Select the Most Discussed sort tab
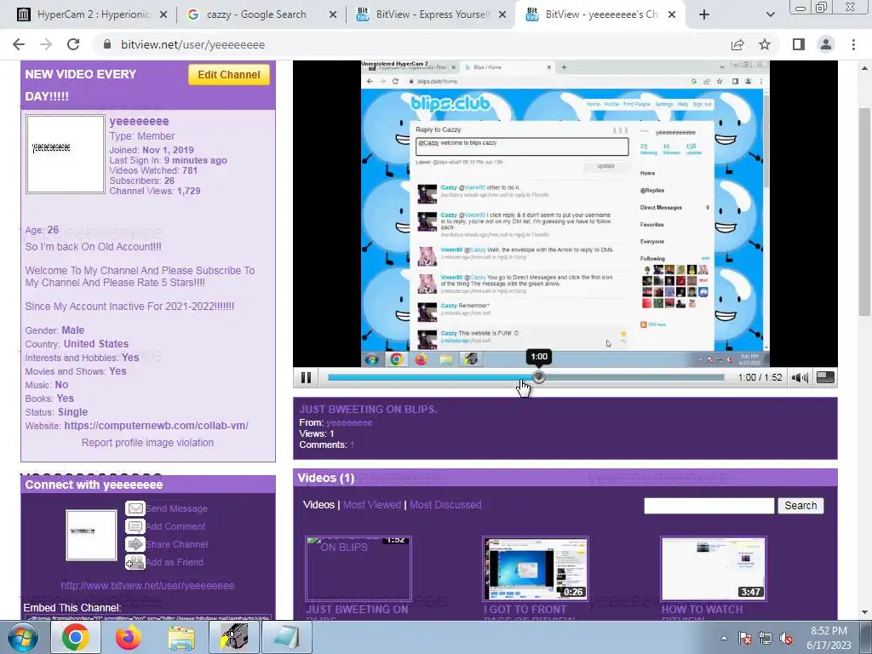 [445, 505]
